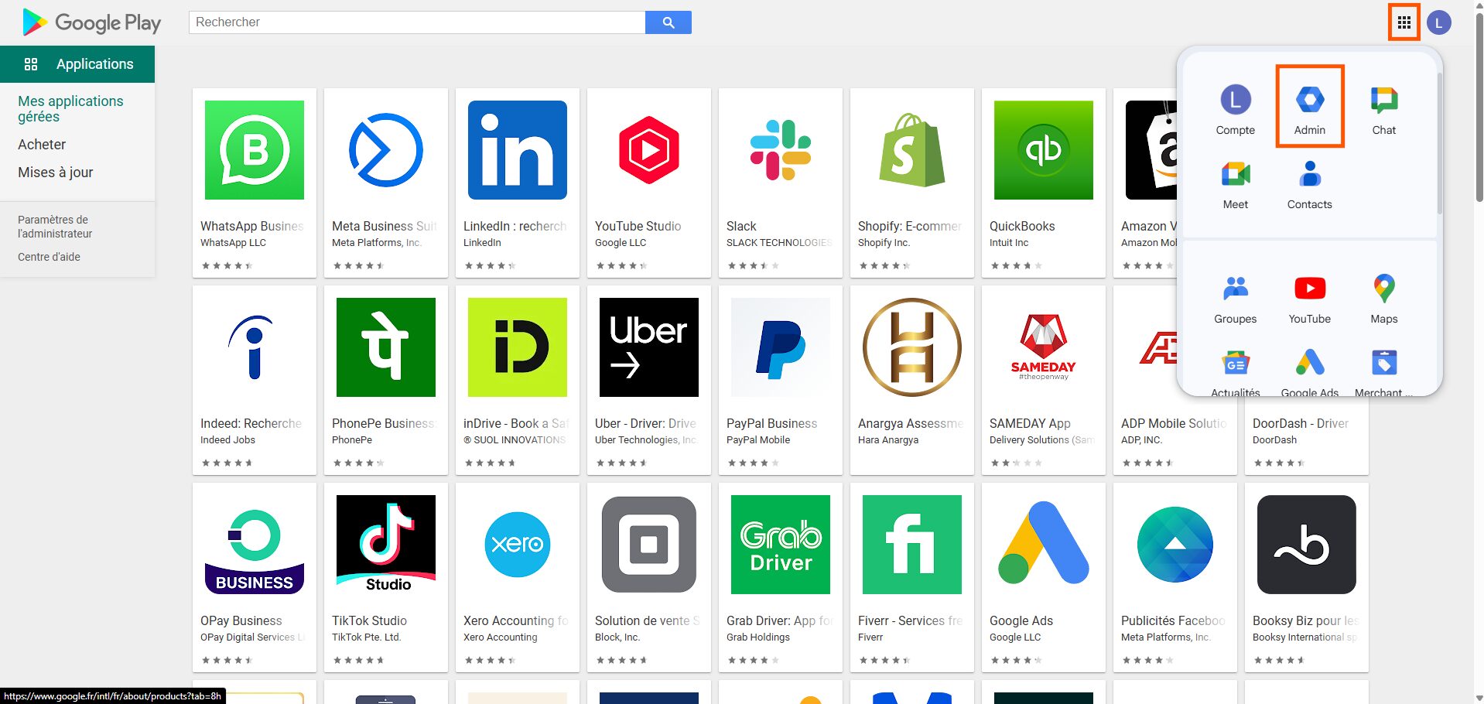This screenshot has width=1484, height=704.
Task: Open Compte in the apps panel
Action: tap(1235, 109)
